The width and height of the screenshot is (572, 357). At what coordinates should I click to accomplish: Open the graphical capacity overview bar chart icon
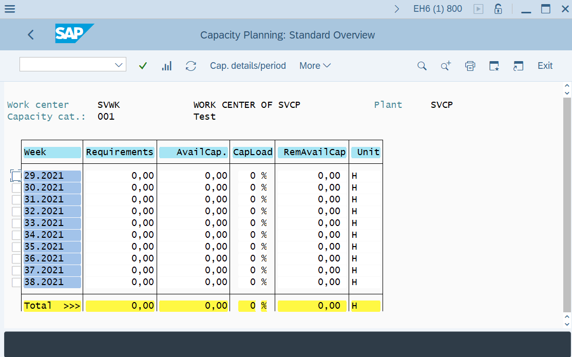[x=166, y=66]
